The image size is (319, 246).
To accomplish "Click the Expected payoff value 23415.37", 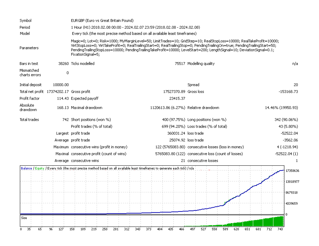I will [177, 98].
